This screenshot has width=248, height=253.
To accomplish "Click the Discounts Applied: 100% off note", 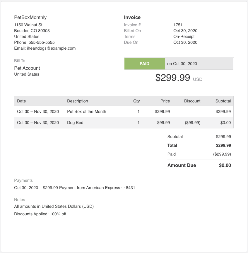I will point(40,214).
